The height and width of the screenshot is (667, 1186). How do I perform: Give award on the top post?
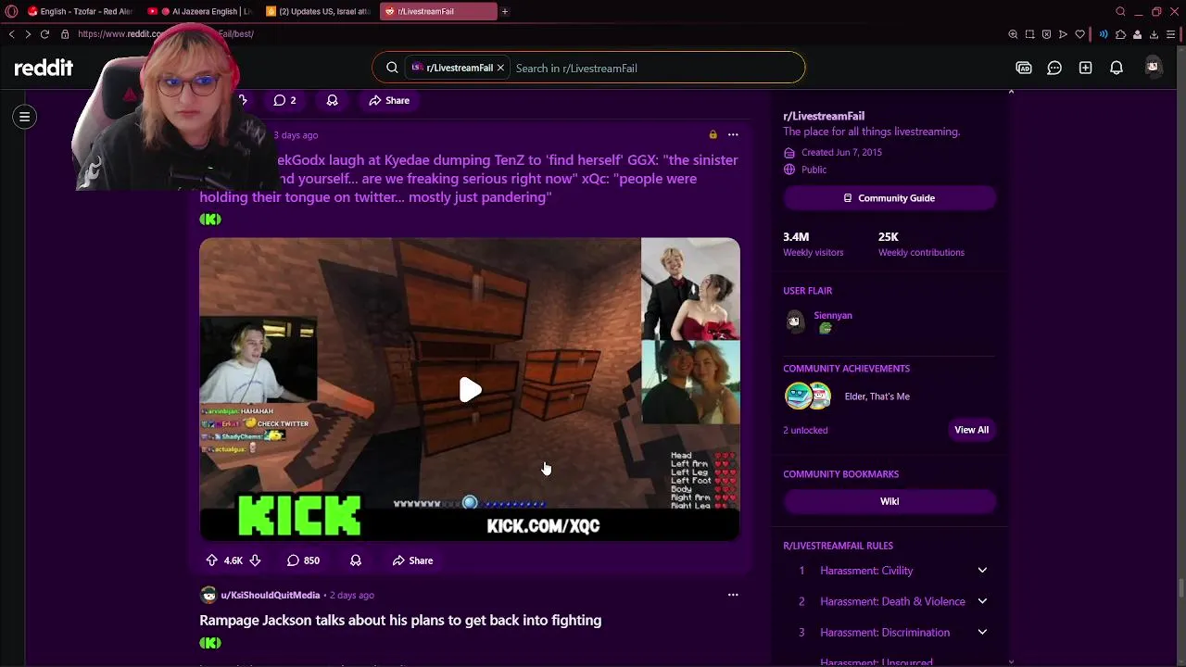tap(332, 100)
